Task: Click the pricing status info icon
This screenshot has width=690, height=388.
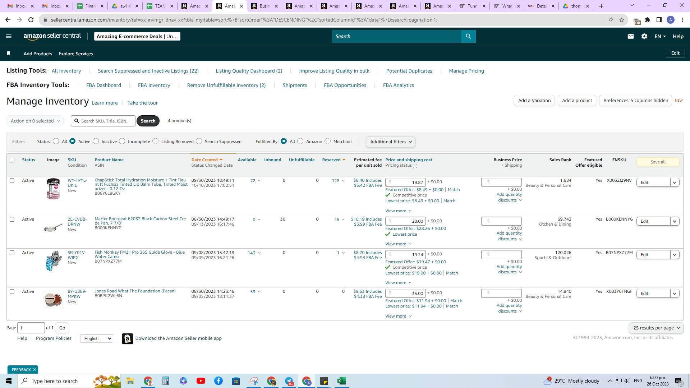Action: pos(415,166)
